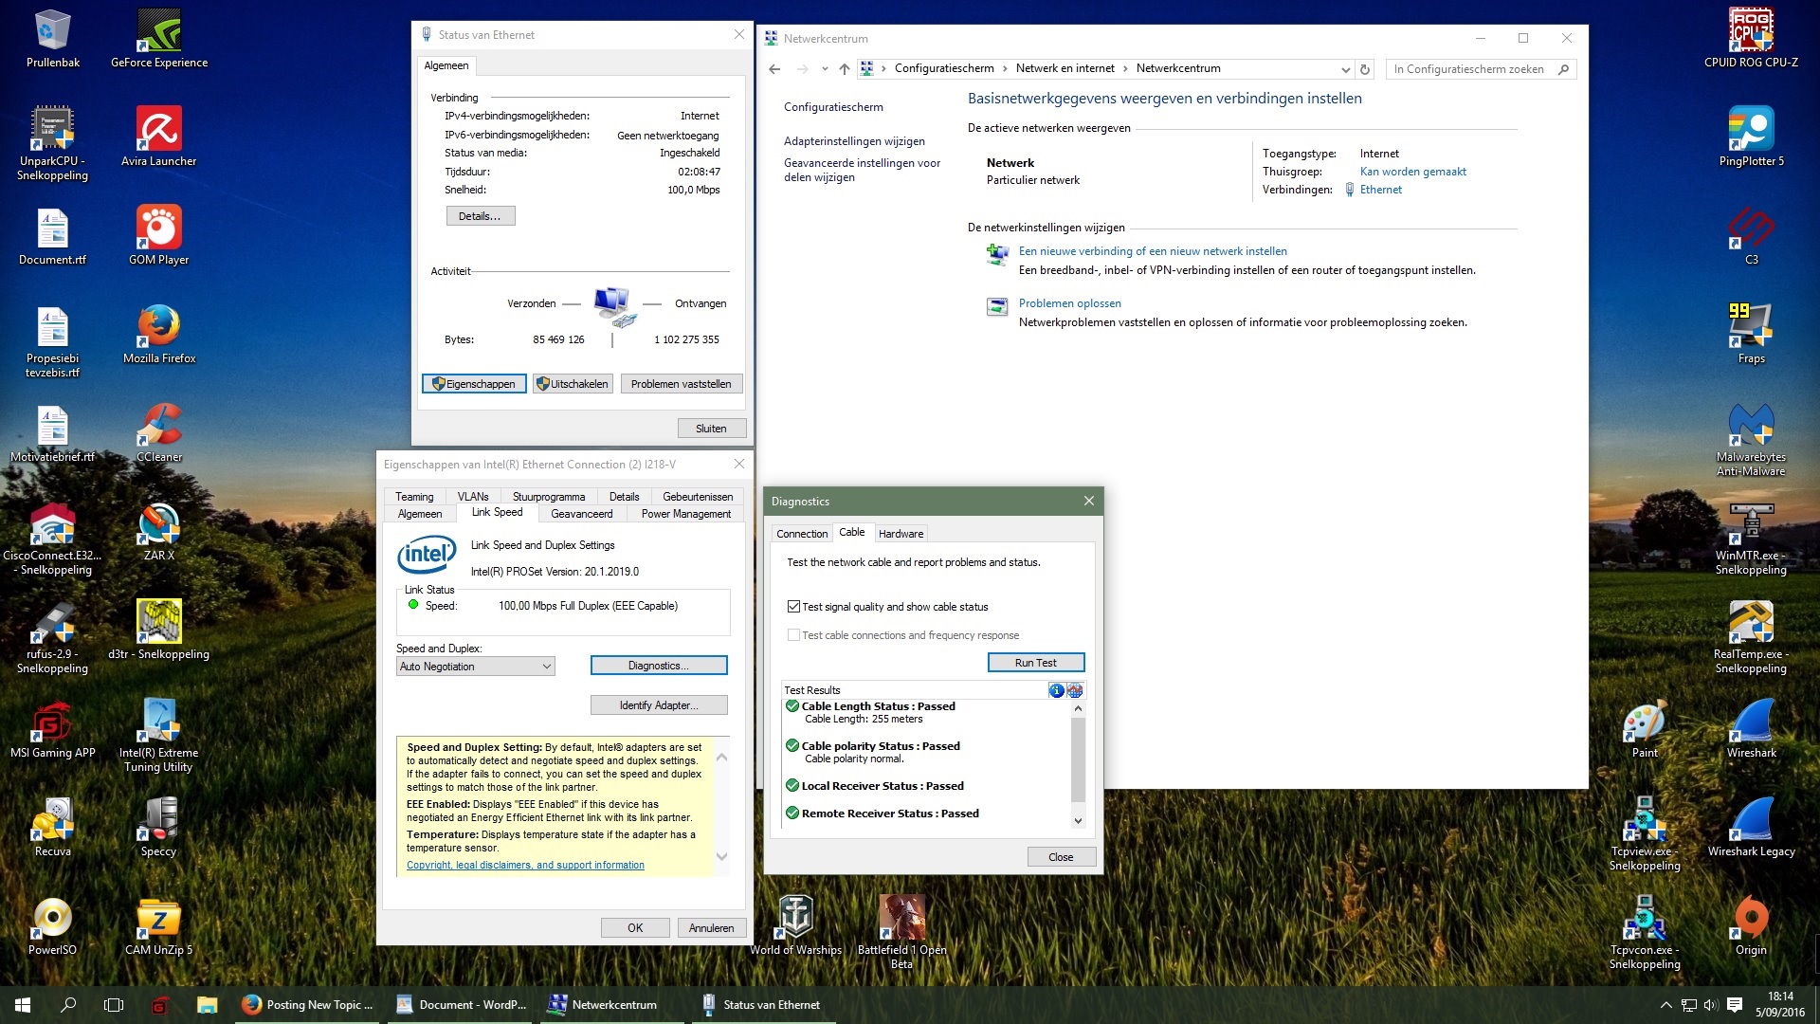The image size is (1820, 1024).
Task: Click the Adapterinstellingen wijzigen link
Action: click(x=854, y=141)
